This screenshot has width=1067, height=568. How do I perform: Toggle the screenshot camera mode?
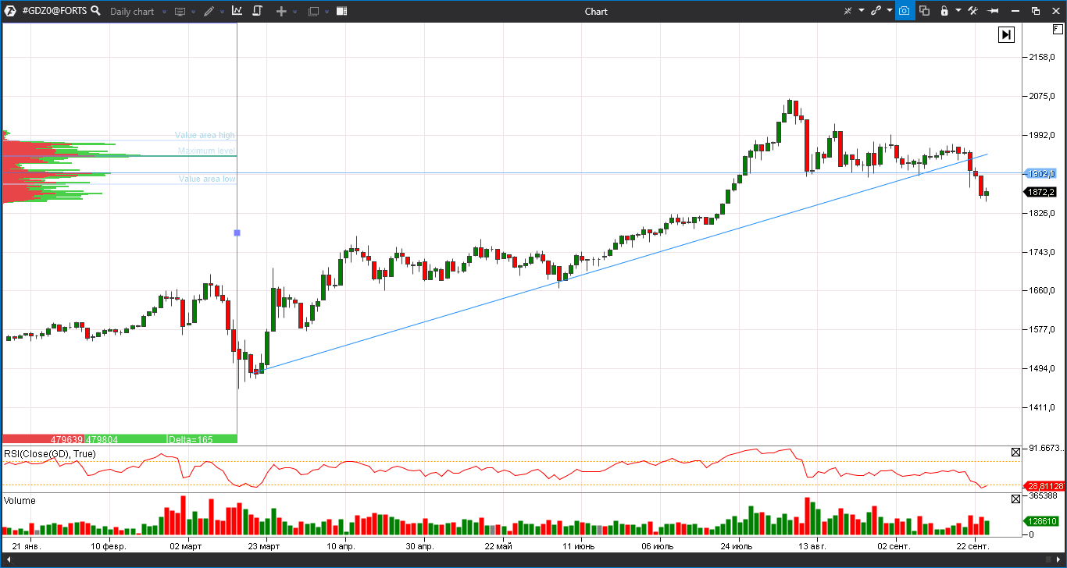(905, 11)
